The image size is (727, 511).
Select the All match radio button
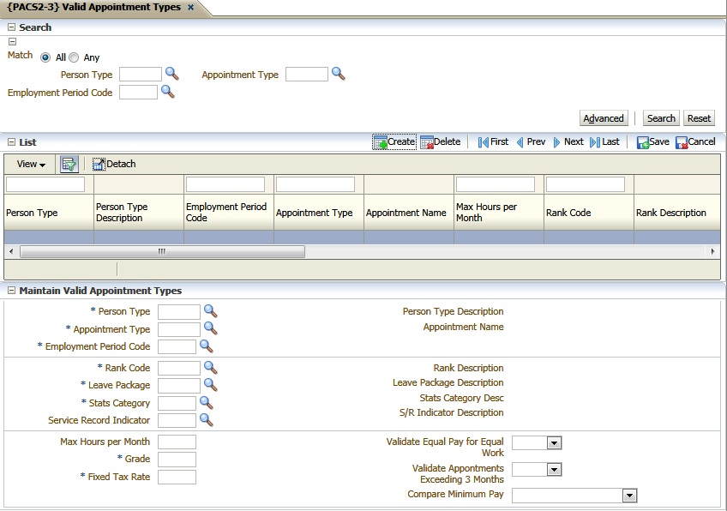pos(45,57)
